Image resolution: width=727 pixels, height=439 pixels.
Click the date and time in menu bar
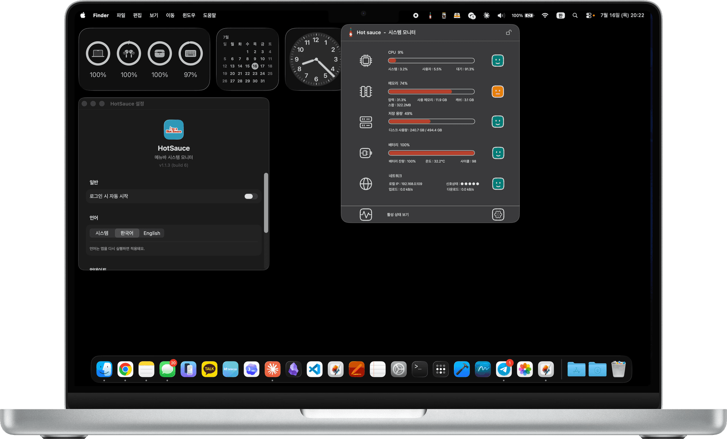[622, 15]
